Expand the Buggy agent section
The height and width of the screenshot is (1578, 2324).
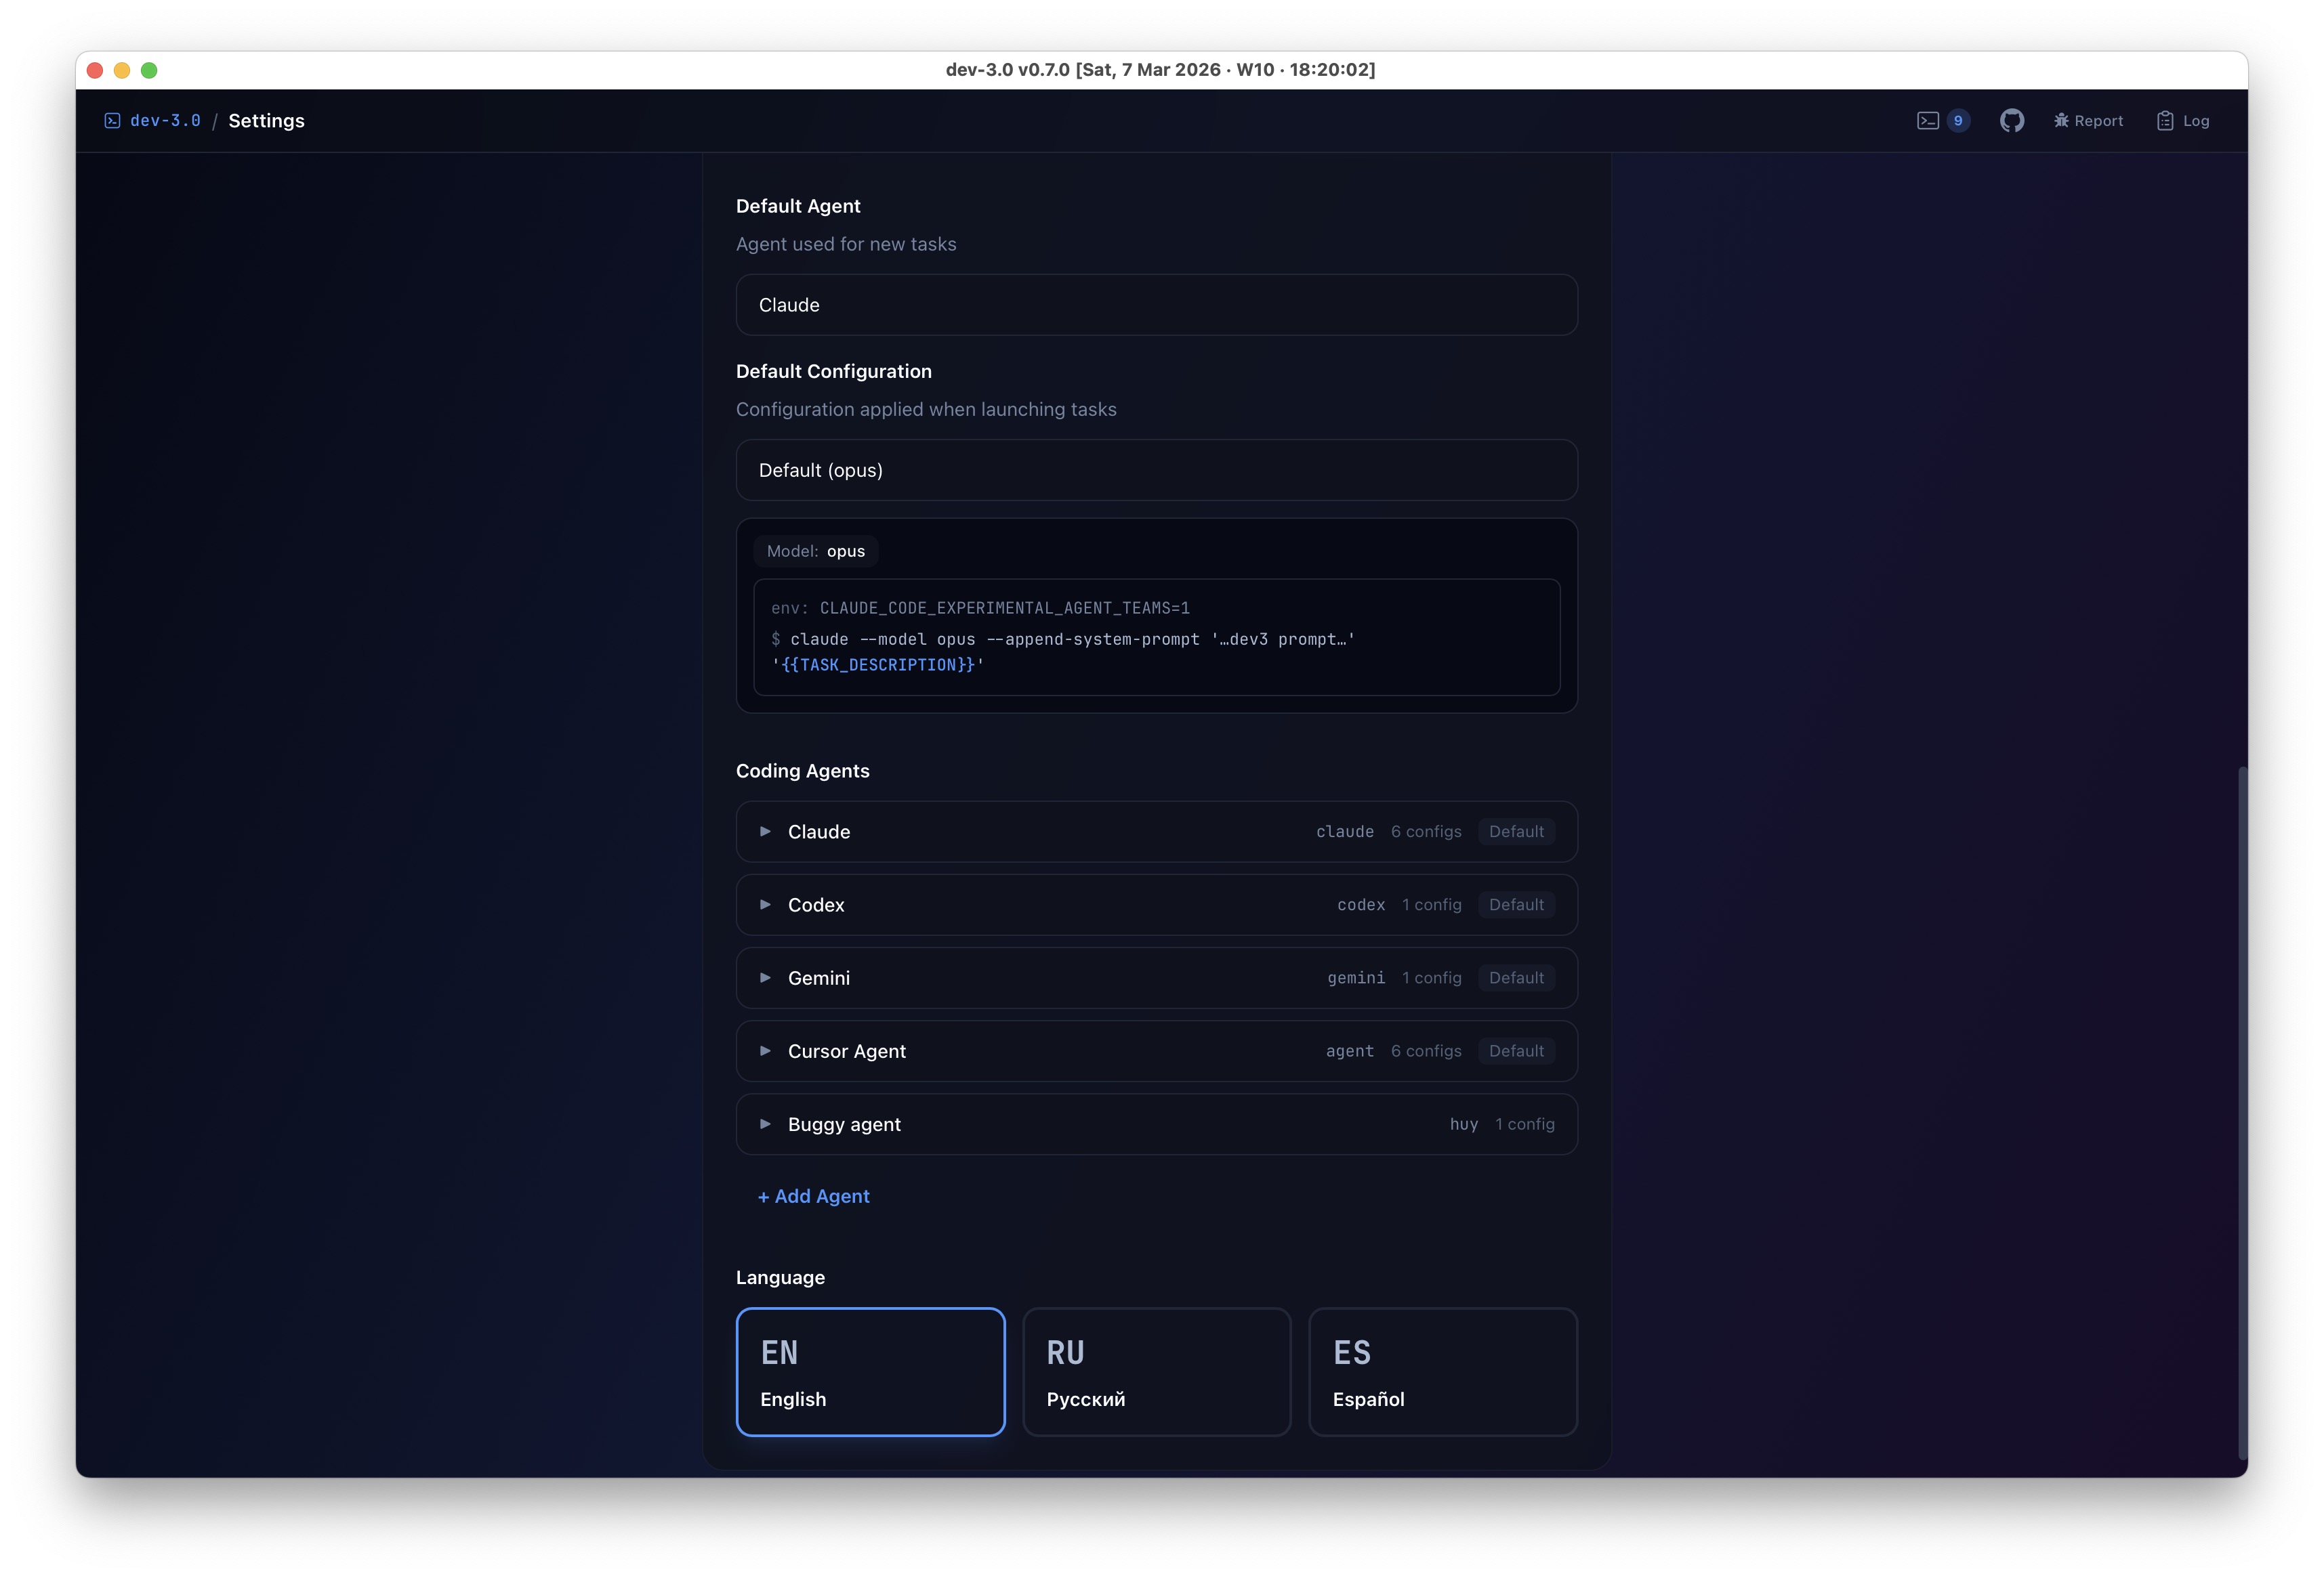(766, 1124)
